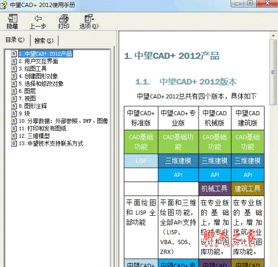Viewport: 278px width, 267px height.
Task: Click the olive 建筑工具 cell
Action: [x=248, y=189]
